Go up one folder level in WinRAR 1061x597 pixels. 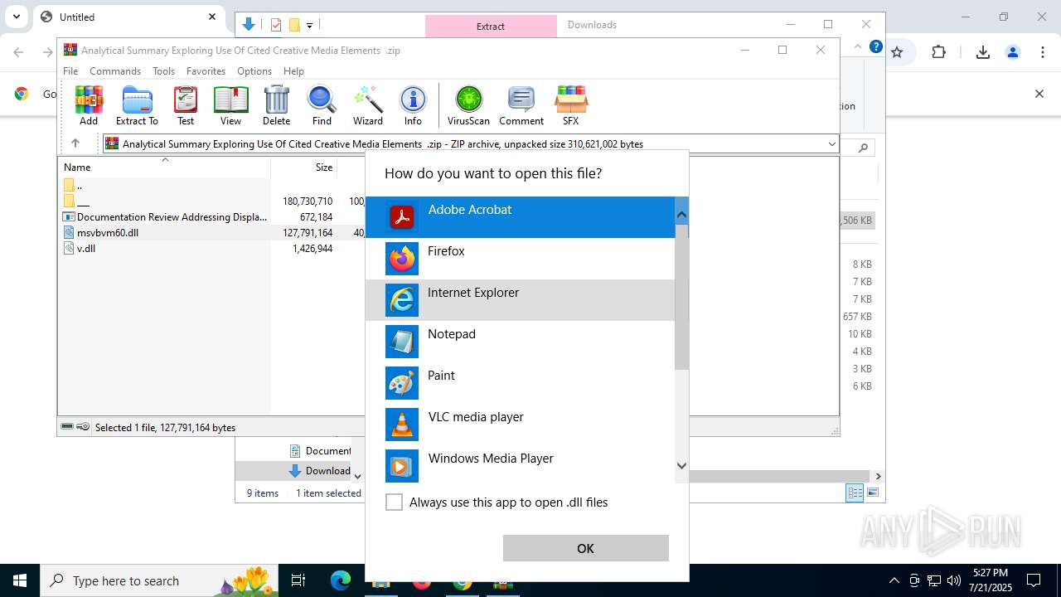[75, 143]
